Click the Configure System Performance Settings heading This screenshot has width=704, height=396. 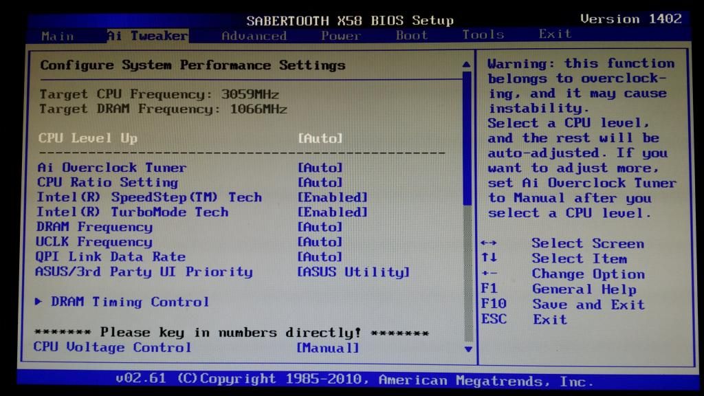click(193, 65)
